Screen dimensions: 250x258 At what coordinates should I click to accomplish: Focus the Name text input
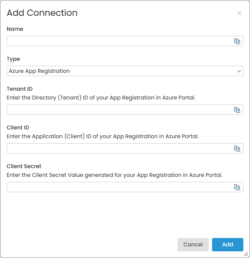click(119, 41)
